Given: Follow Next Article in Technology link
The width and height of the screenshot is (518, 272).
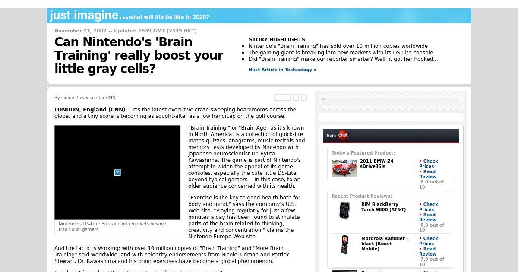Looking at the screenshot, I should 282,70.
